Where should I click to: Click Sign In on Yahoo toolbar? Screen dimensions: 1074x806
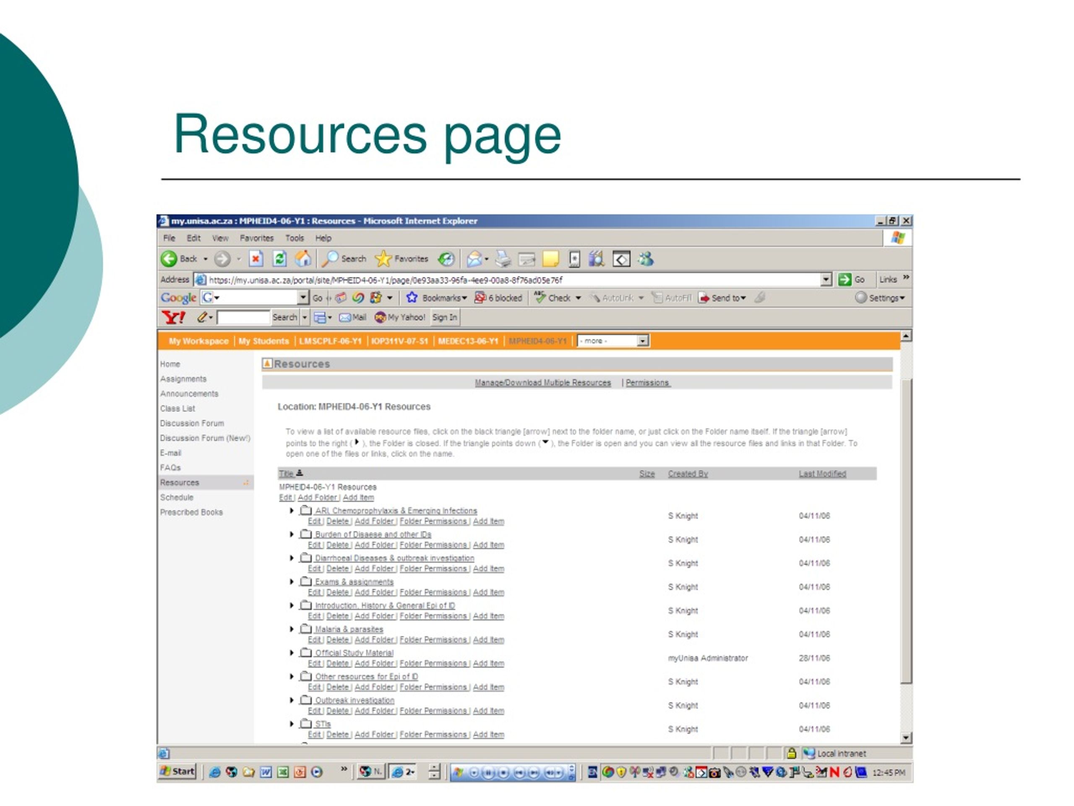pos(444,317)
